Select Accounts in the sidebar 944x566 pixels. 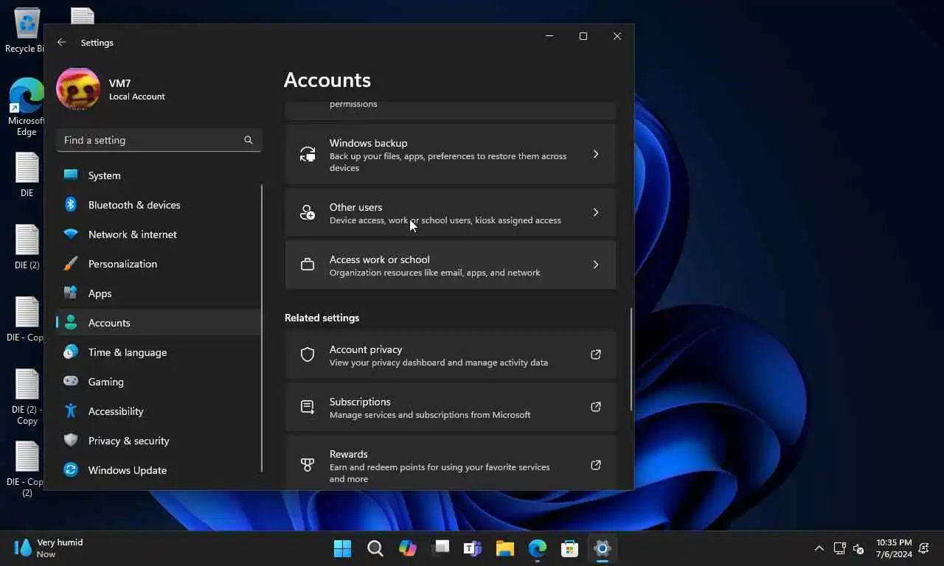coord(159,323)
